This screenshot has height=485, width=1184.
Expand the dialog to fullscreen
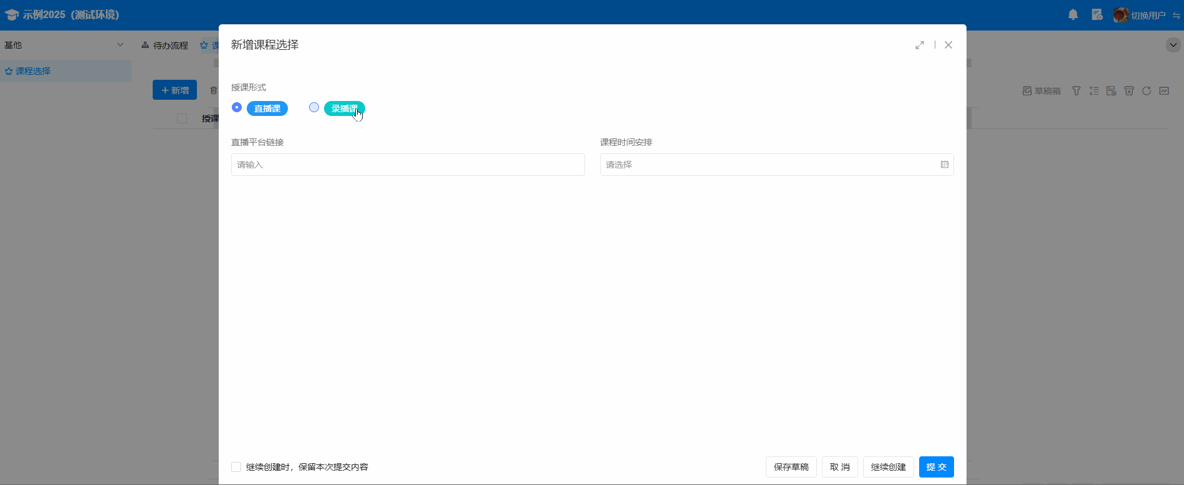[920, 45]
